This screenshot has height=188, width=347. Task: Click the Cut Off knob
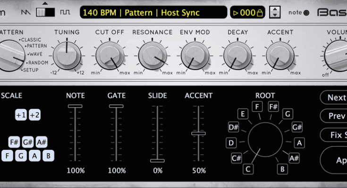[109, 55]
